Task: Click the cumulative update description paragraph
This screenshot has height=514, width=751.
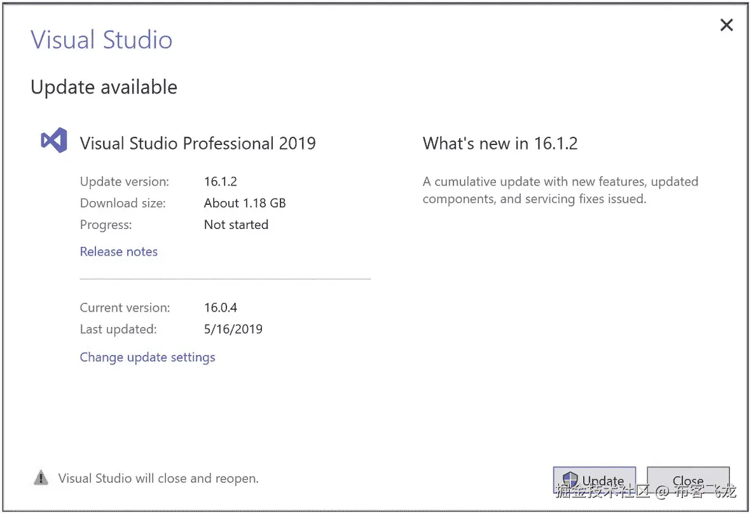Action: coord(560,190)
